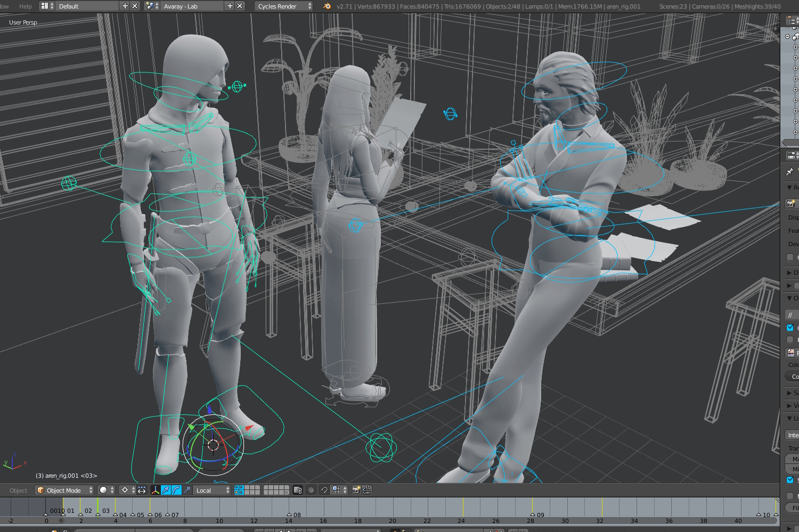Open the Object Mode dropdown
Image resolution: width=799 pixels, height=532 pixels.
64,490
